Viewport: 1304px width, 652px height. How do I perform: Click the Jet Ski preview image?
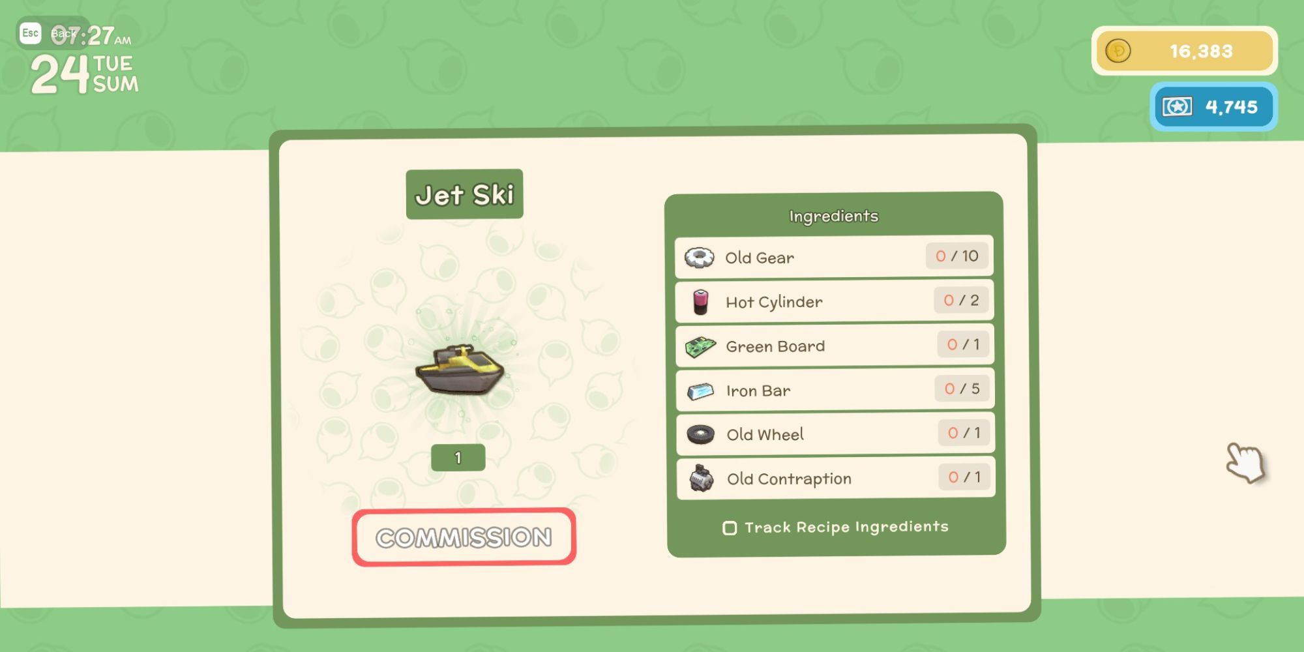pyautogui.click(x=460, y=370)
